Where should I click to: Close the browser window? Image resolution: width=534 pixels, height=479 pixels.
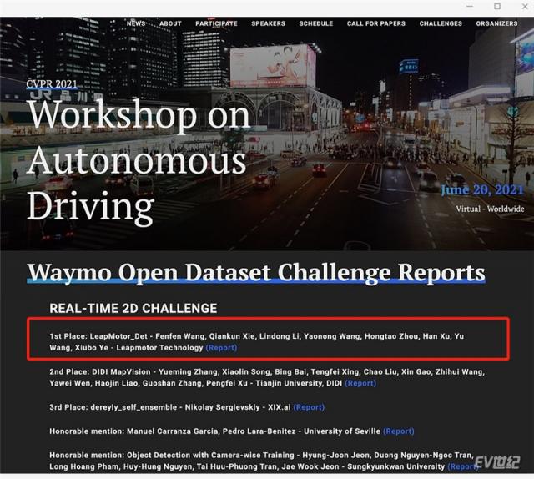tap(525, 6)
